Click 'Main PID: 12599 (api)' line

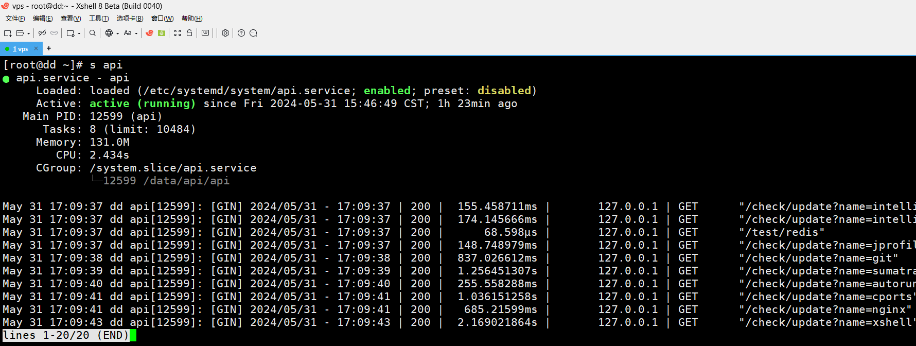tap(92, 116)
